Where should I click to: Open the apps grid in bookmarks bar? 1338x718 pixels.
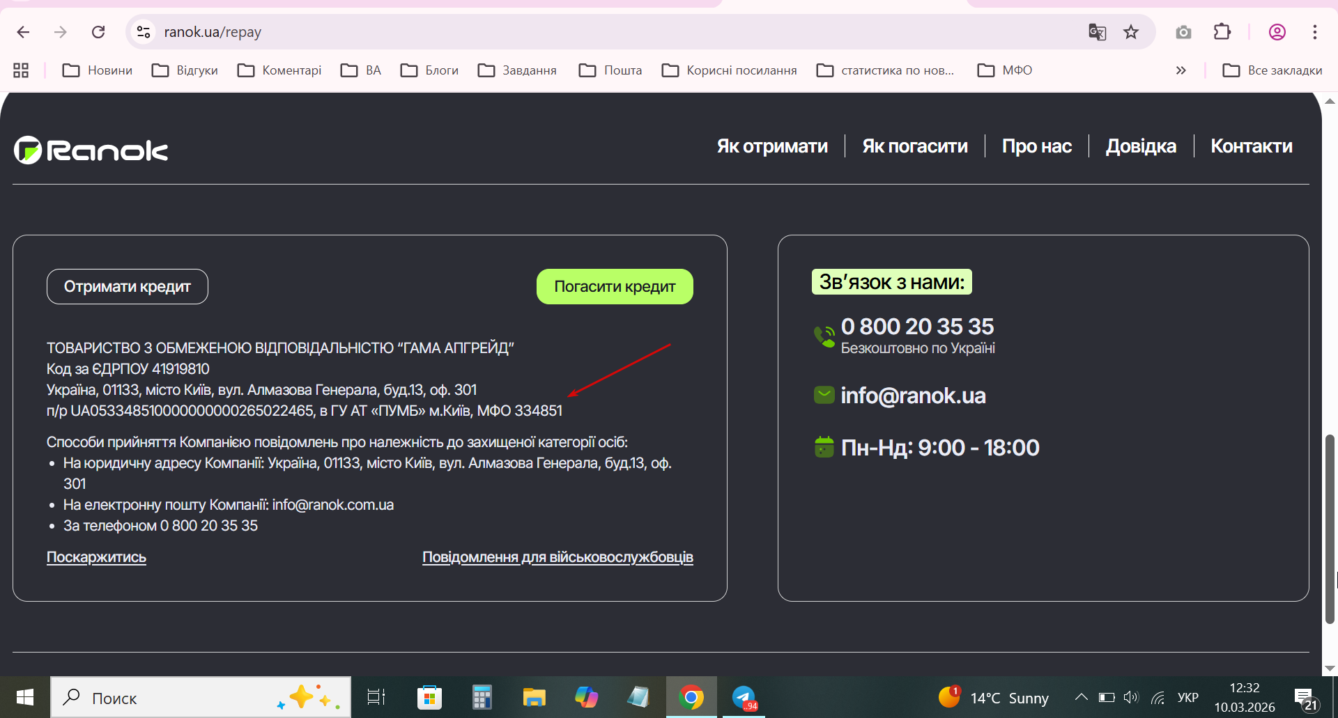[21, 70]
